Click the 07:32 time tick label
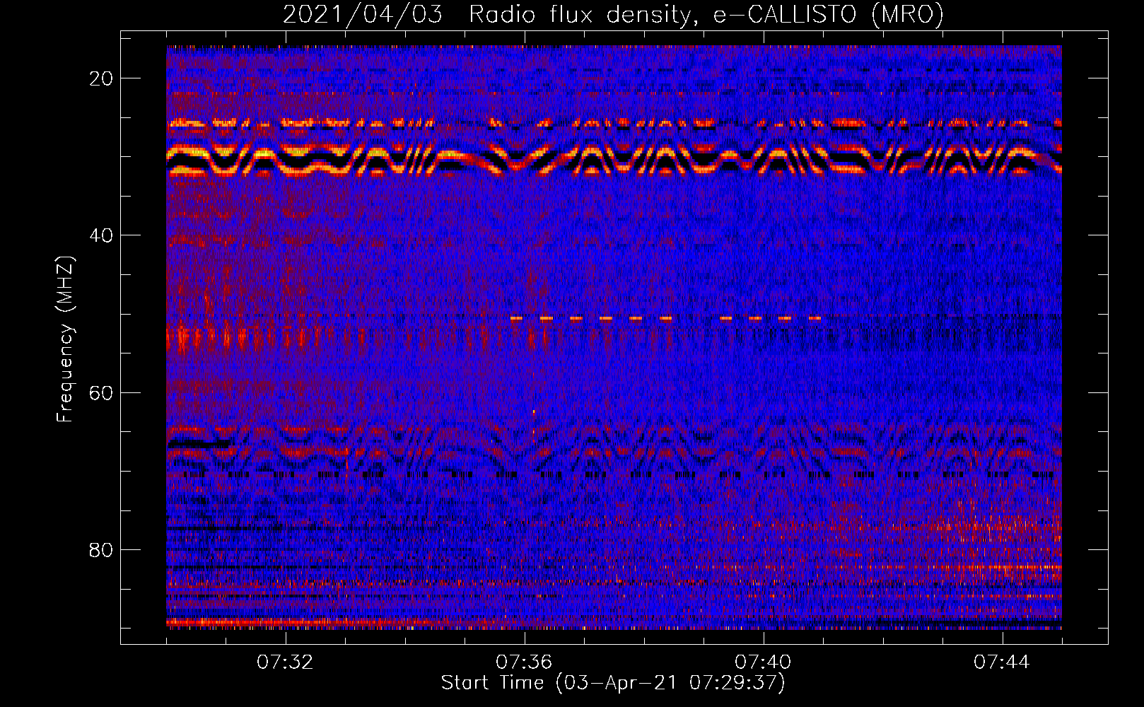 285,662
